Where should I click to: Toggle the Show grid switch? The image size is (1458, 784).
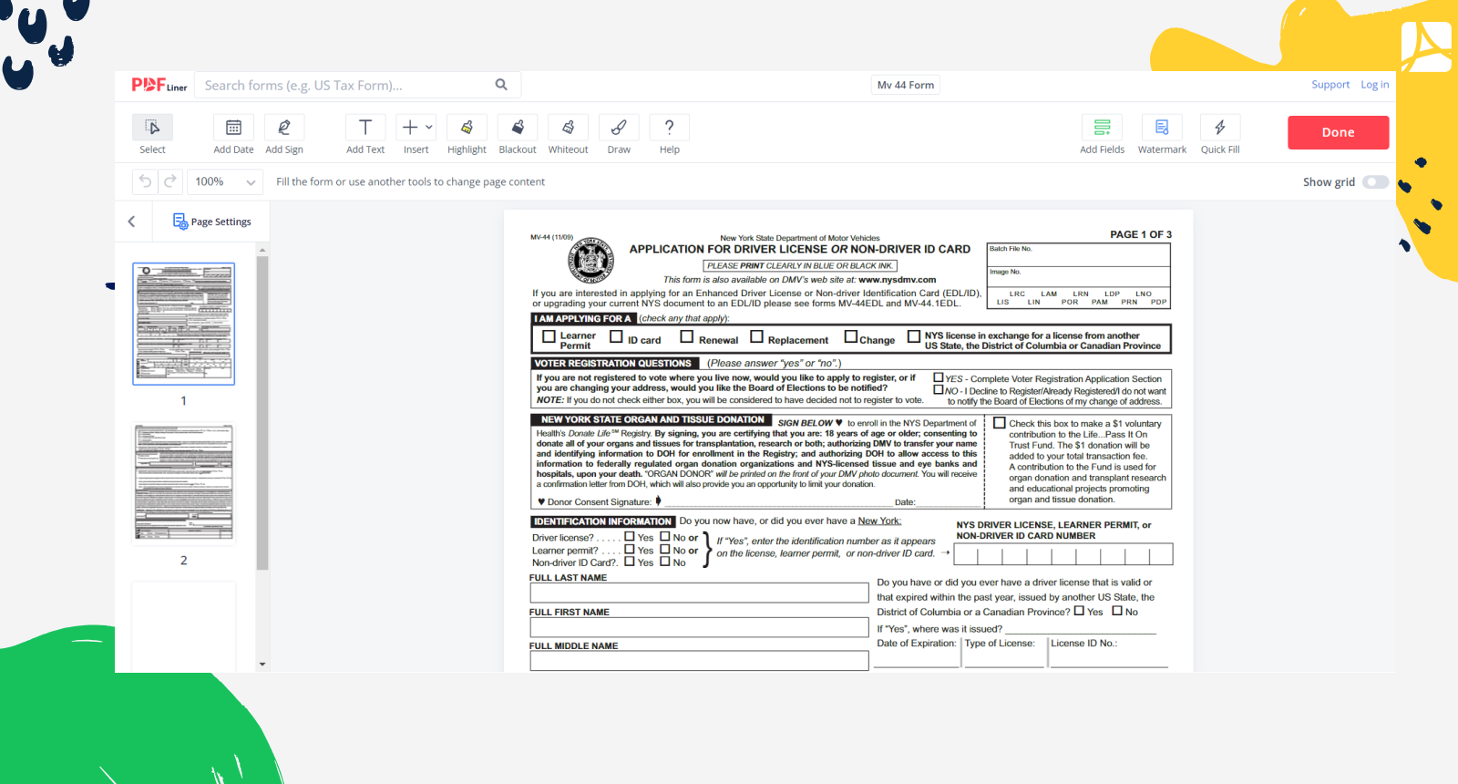click(1375, 182)
